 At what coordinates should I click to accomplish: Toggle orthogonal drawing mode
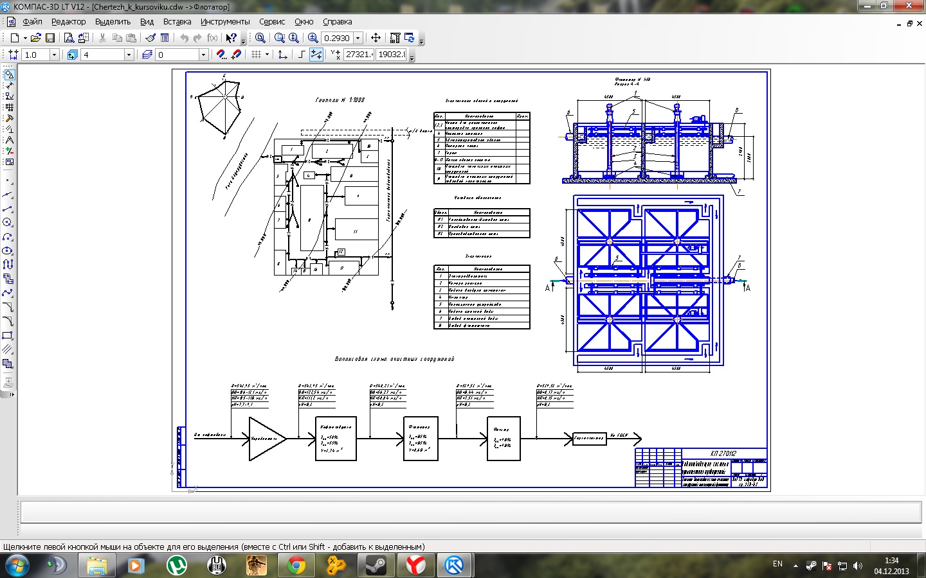(x=302, y=55)
